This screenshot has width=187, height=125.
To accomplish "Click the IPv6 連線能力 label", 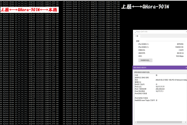I will (x=144, y=47).
